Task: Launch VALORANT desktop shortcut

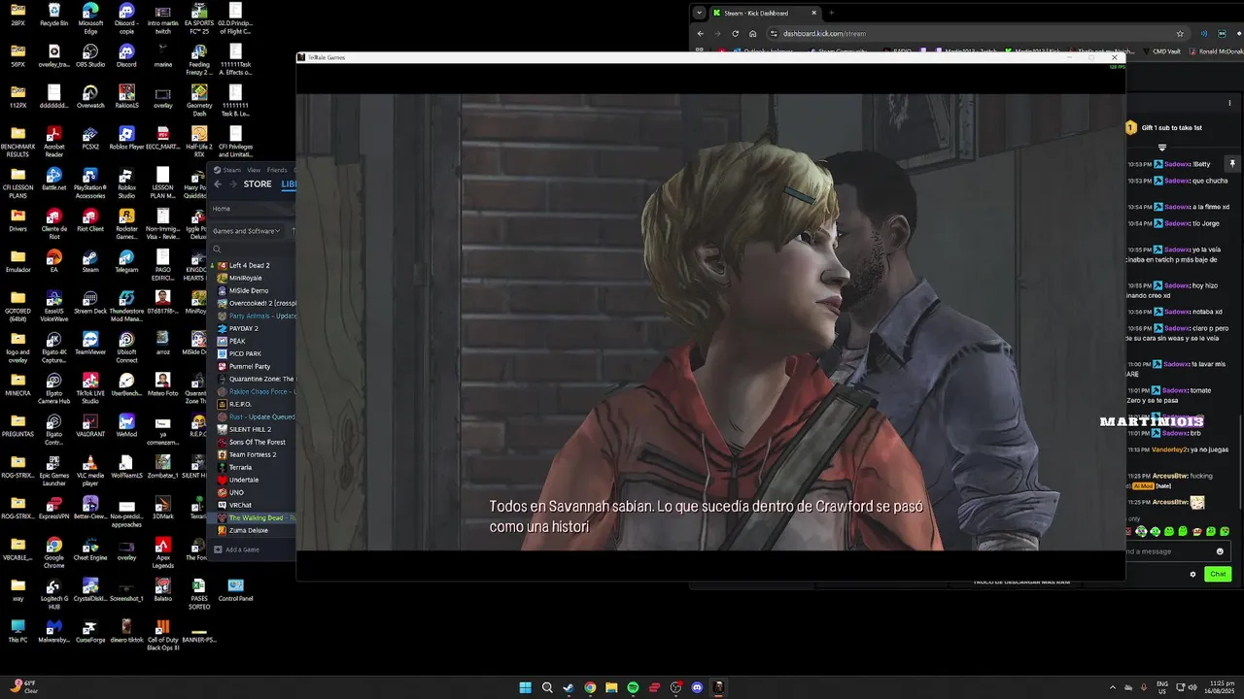Action: [90, 424]
